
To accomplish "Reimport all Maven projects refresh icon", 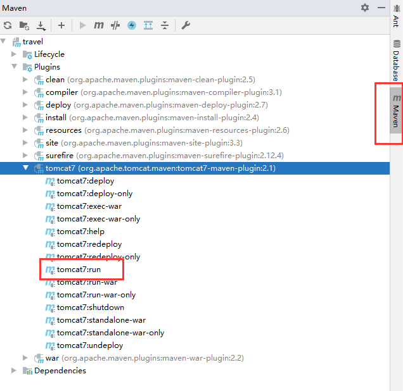I will coord(8,25).
